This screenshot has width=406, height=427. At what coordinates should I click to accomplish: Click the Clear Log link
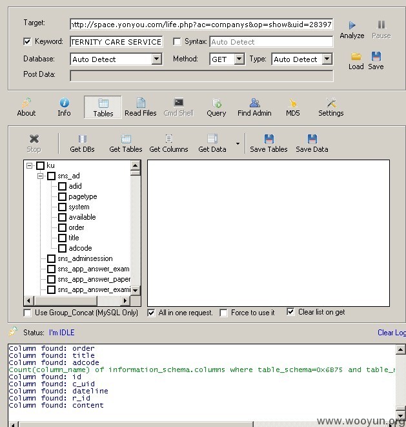(392, 333)
